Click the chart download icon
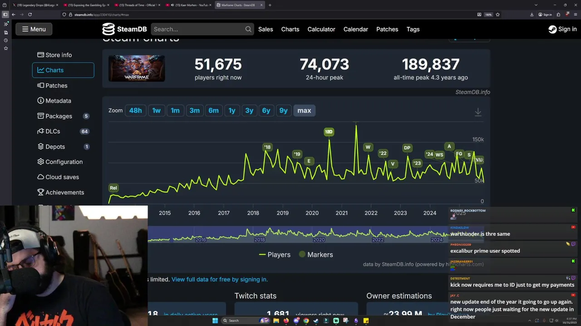The height and width of the screenshot is (326, 581). coord(478,112)
